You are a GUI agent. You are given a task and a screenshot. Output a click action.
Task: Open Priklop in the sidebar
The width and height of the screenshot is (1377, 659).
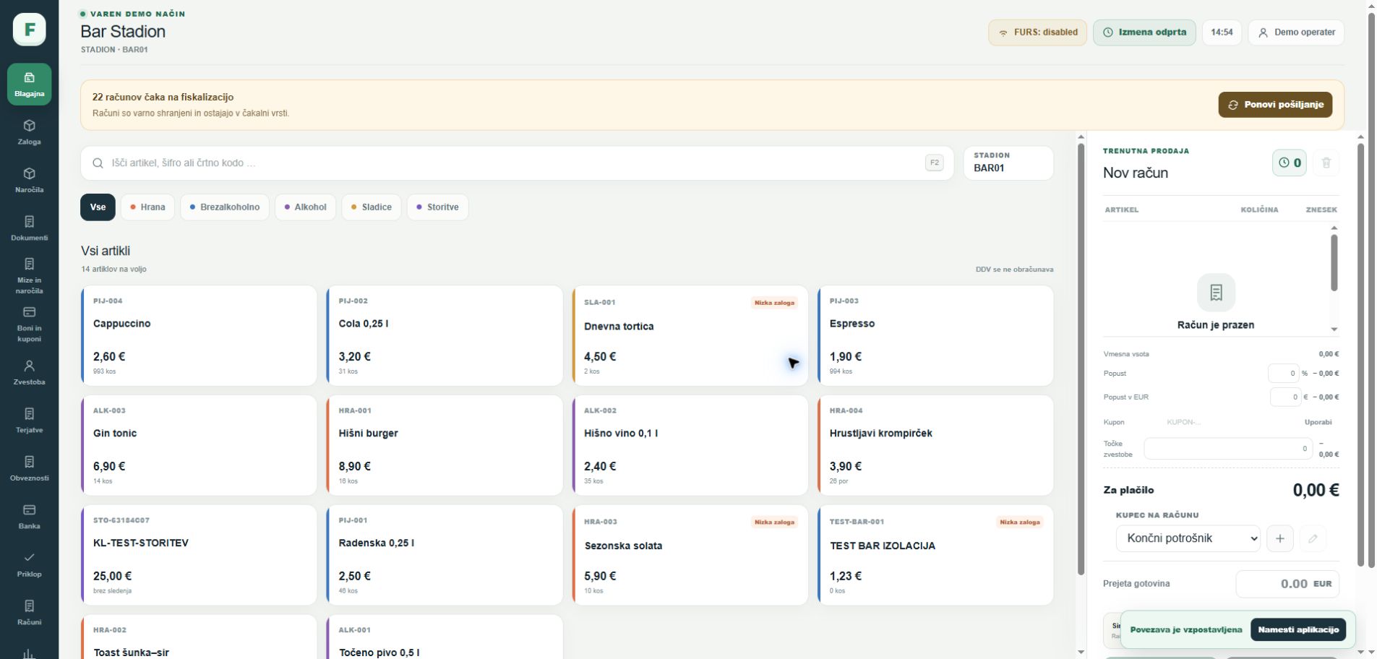[x=30, y=564]
